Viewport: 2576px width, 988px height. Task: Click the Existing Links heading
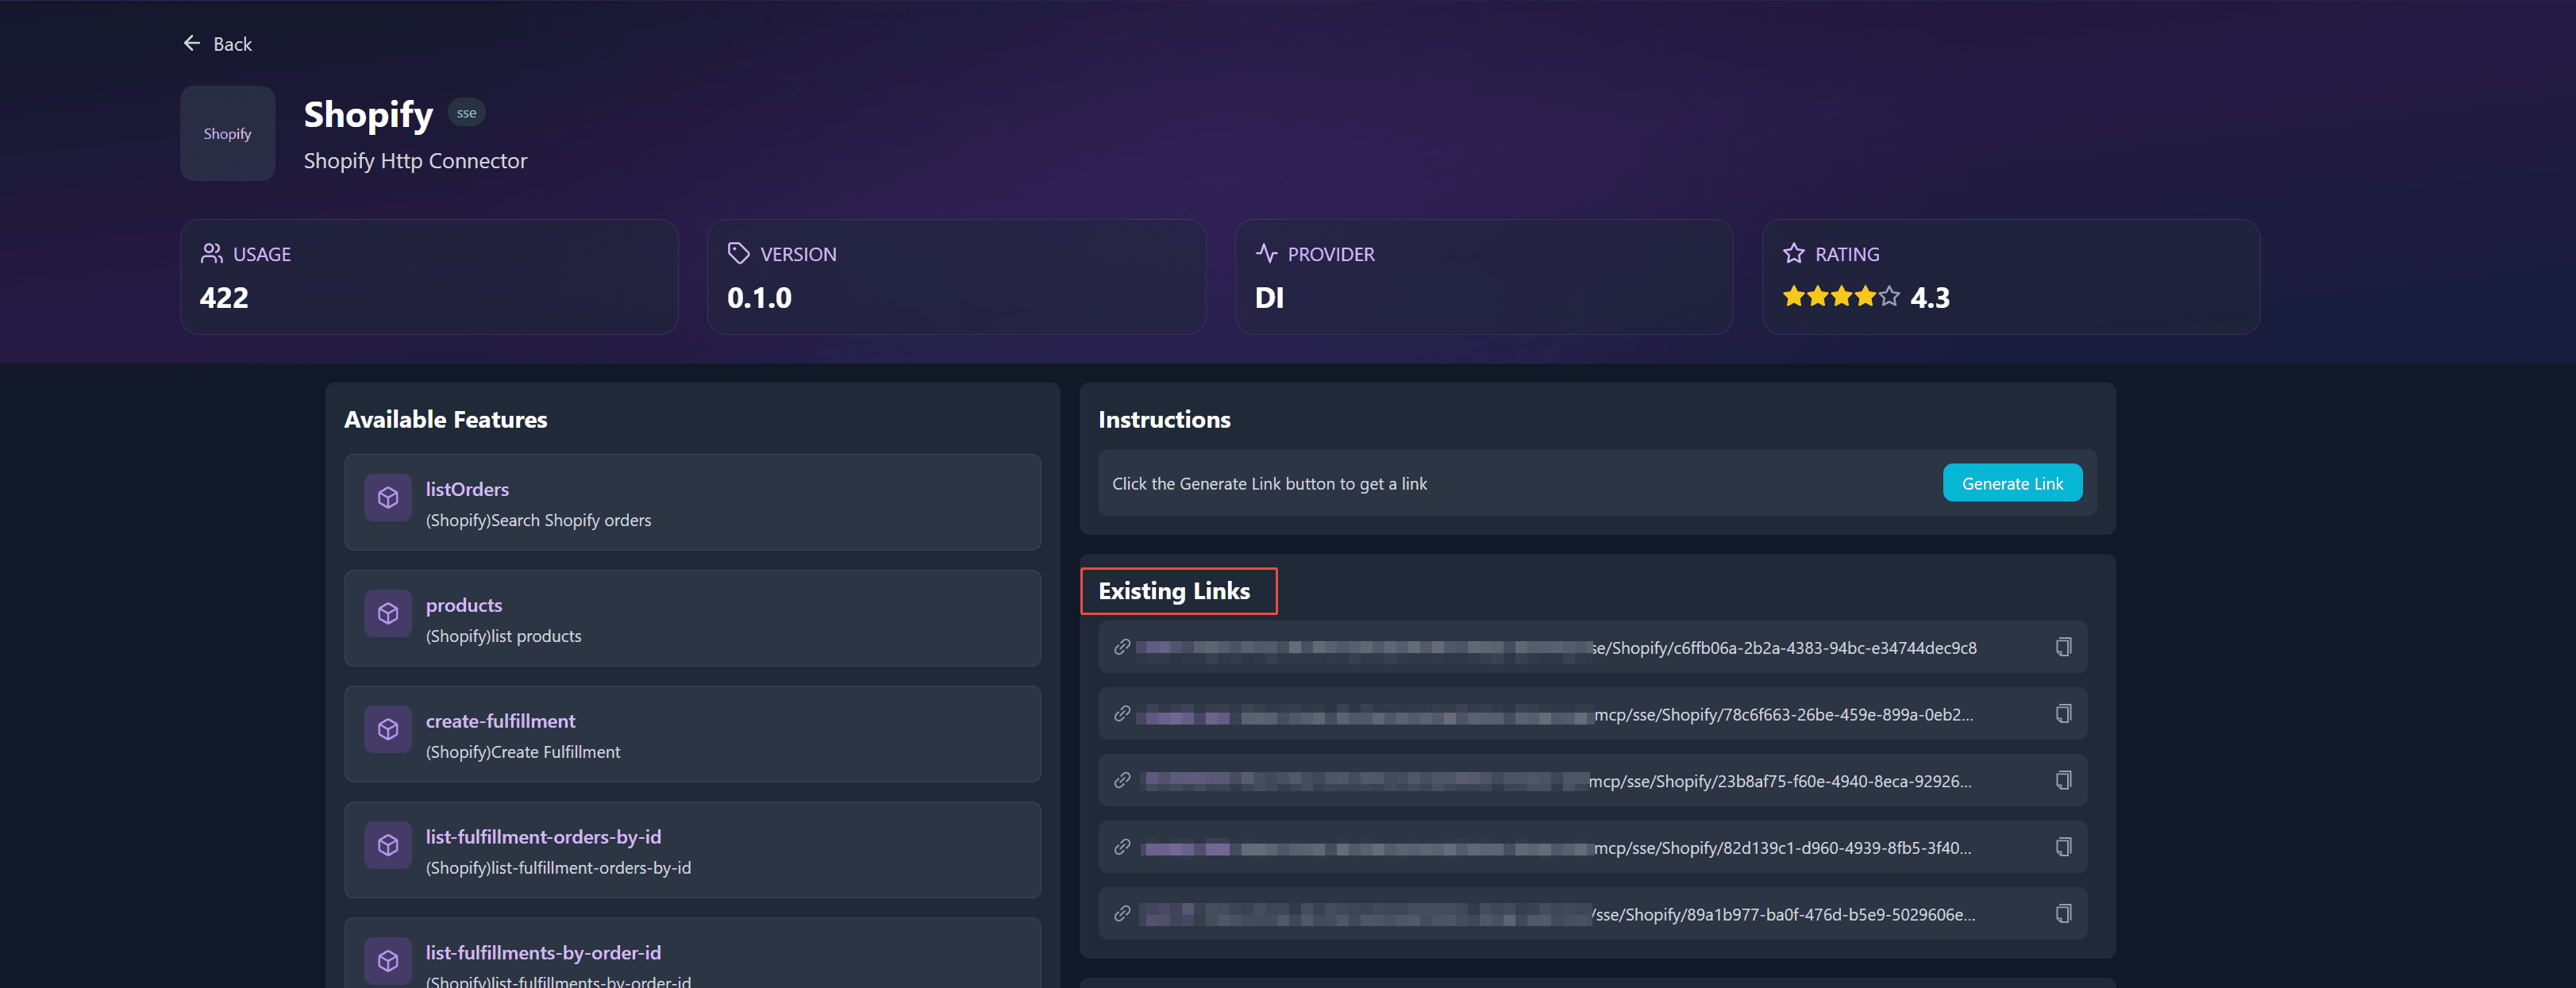coord(1174,591)
